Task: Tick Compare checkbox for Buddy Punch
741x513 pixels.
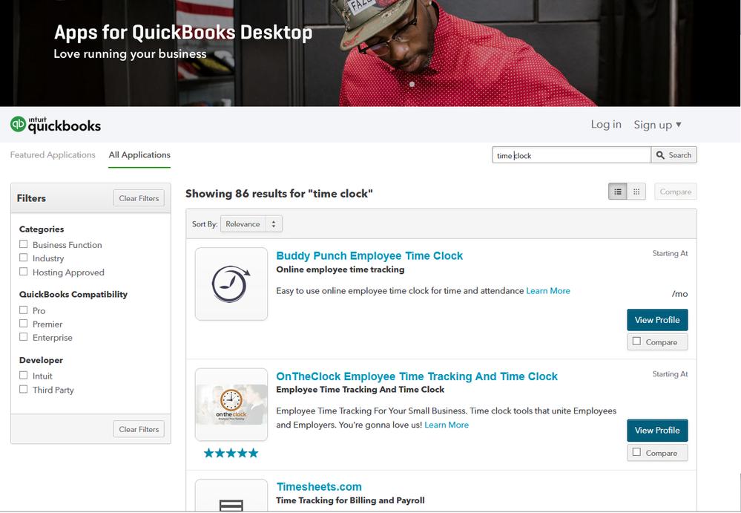Action: click(x=636, y=342)
